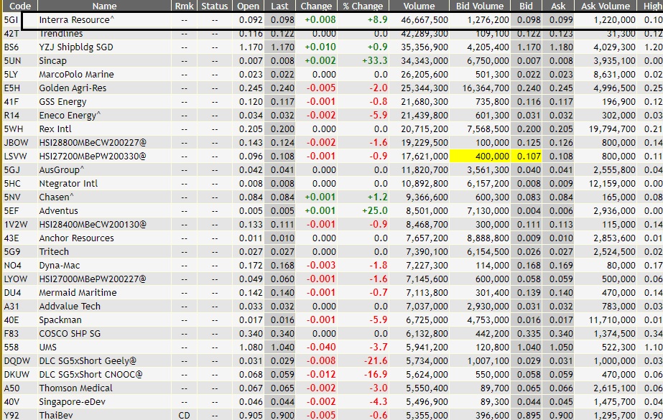This screenshot has height=420, width=663.
Task: Select HSI27200MBePW200330@ warrant name
Action: (x=93, y=157)
